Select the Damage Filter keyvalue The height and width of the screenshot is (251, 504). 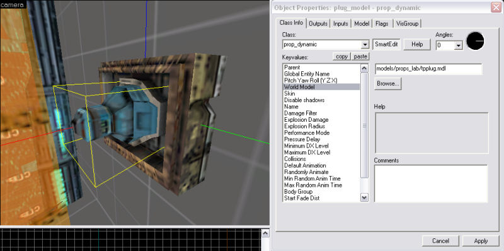[321, 113]
